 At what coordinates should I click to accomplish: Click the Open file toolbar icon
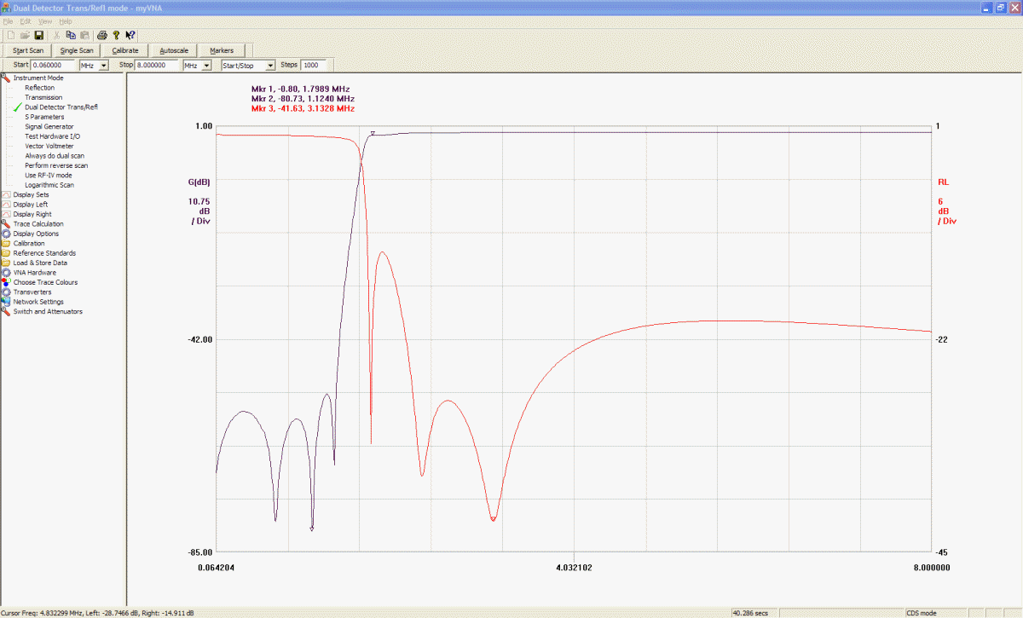25,35
